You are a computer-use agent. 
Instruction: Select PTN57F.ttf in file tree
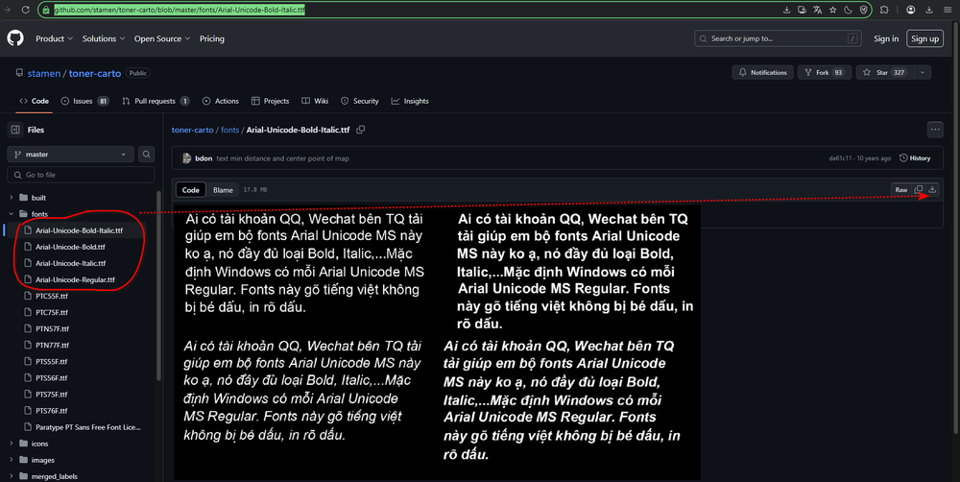click(x=52, y=329)
